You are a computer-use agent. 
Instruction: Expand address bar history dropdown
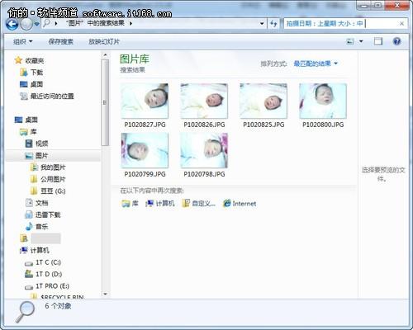[x=262, y=24]
